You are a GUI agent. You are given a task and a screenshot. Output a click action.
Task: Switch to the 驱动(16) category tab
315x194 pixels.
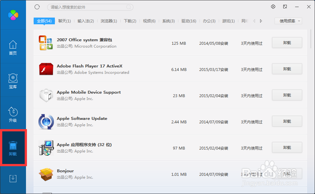189,21
